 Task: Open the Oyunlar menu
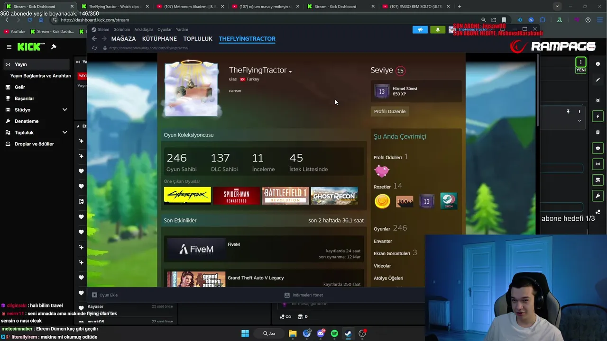(x=165, y=29)
